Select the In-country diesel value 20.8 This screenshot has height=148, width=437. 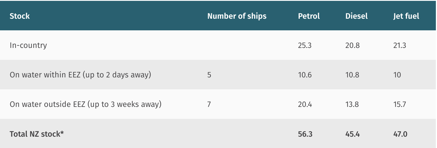352,45
